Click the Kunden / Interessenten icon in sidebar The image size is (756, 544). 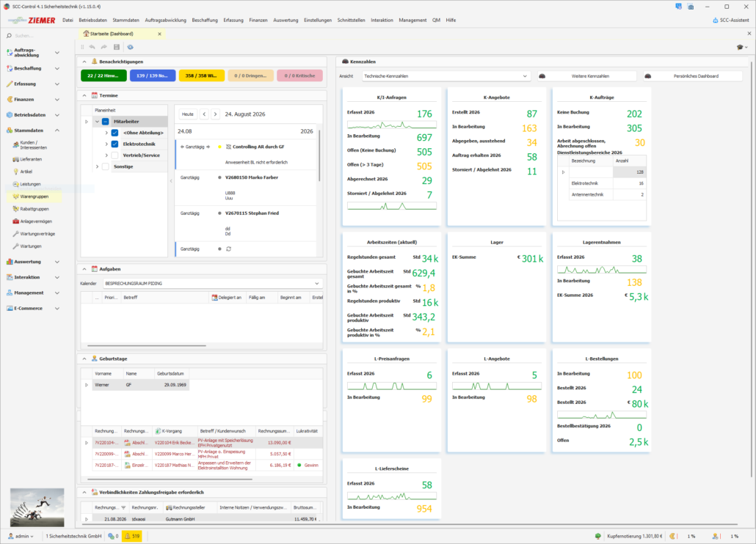pos(16,145)
